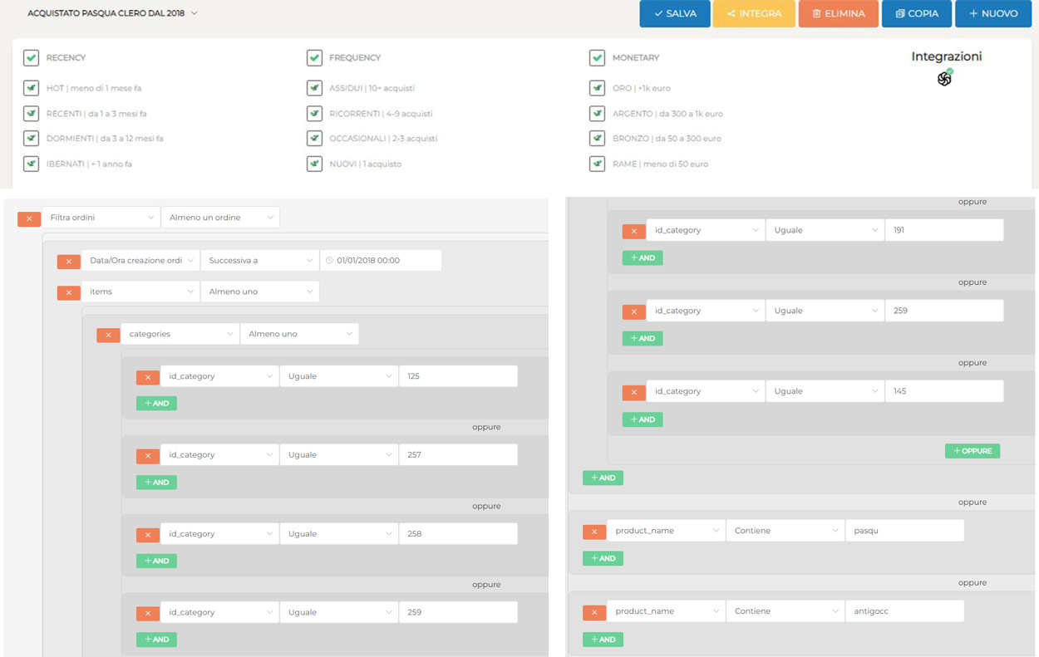Remove the product_name pasqu condition
Viewport: 1039px width, 657px height.
594,532
